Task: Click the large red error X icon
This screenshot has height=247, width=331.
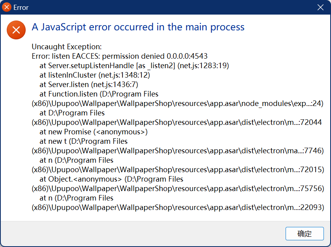Action: click(x=16, y=30)
